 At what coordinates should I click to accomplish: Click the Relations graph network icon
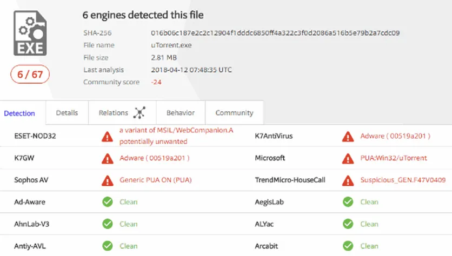(x=139, y=113)
